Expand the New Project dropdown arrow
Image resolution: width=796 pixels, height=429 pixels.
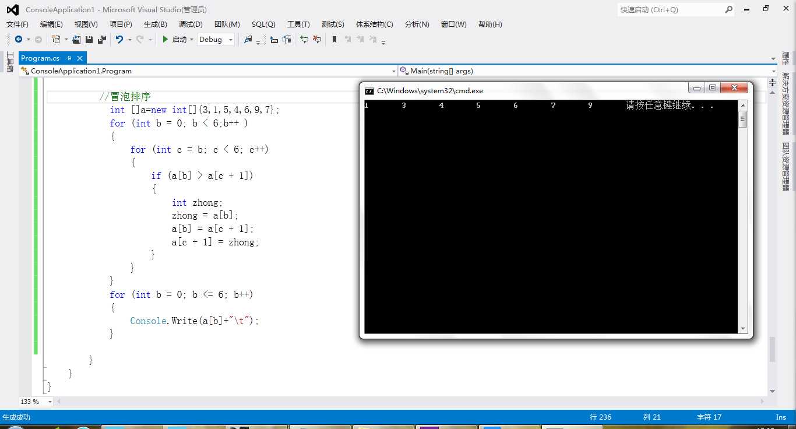pos(66,40)
